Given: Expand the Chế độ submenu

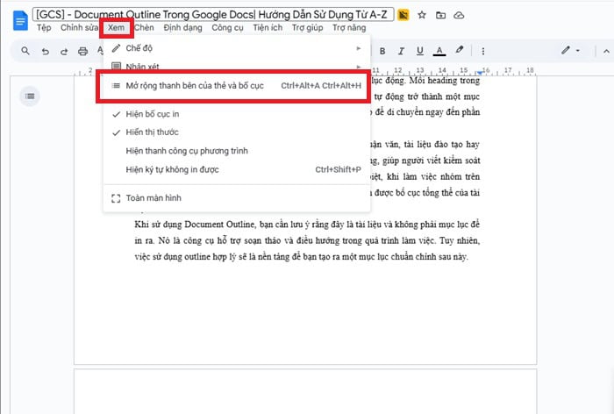Looking at the screenshot, I should (237, 48).
